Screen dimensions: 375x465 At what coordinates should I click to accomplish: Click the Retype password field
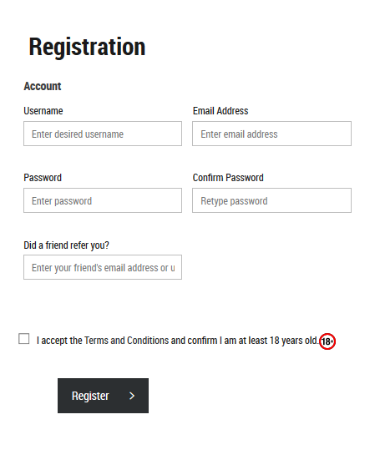coord(271,200)
